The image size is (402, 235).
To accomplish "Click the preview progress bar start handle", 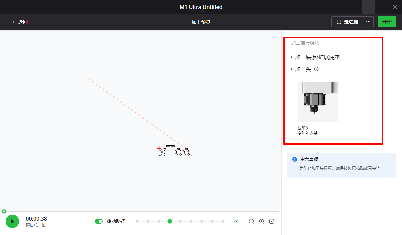I will (x=4, y=211).
